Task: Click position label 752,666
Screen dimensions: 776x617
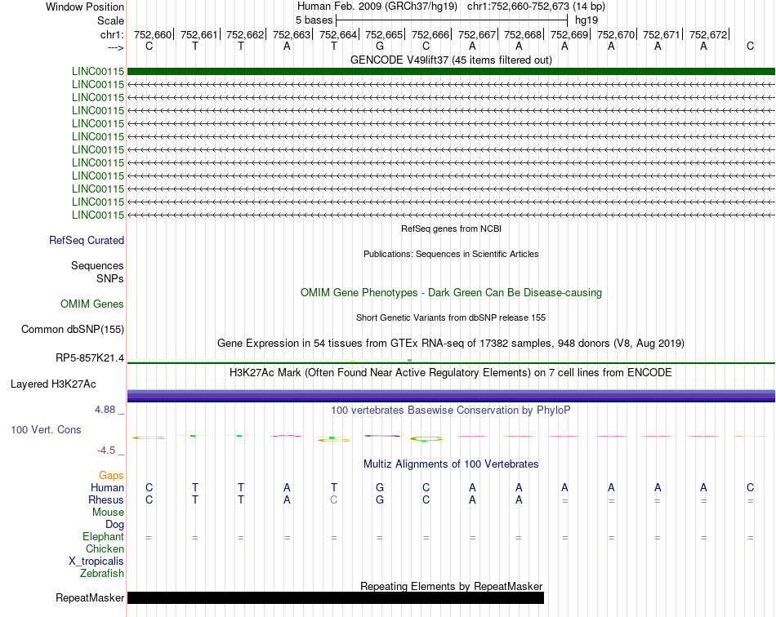Action: (x=430, y=34)
